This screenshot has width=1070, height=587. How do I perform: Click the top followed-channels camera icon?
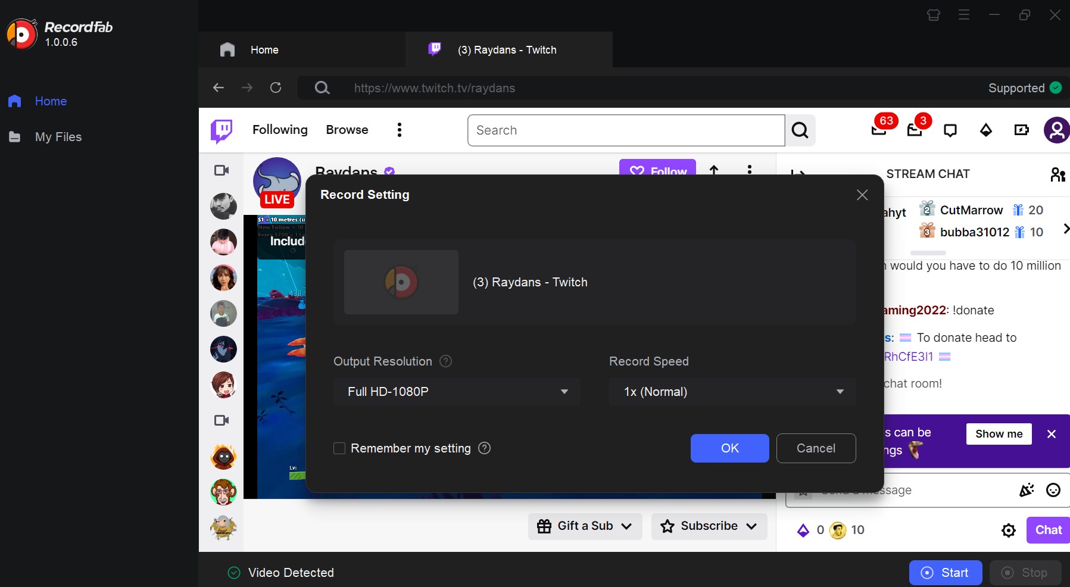(x=222, y=171)
